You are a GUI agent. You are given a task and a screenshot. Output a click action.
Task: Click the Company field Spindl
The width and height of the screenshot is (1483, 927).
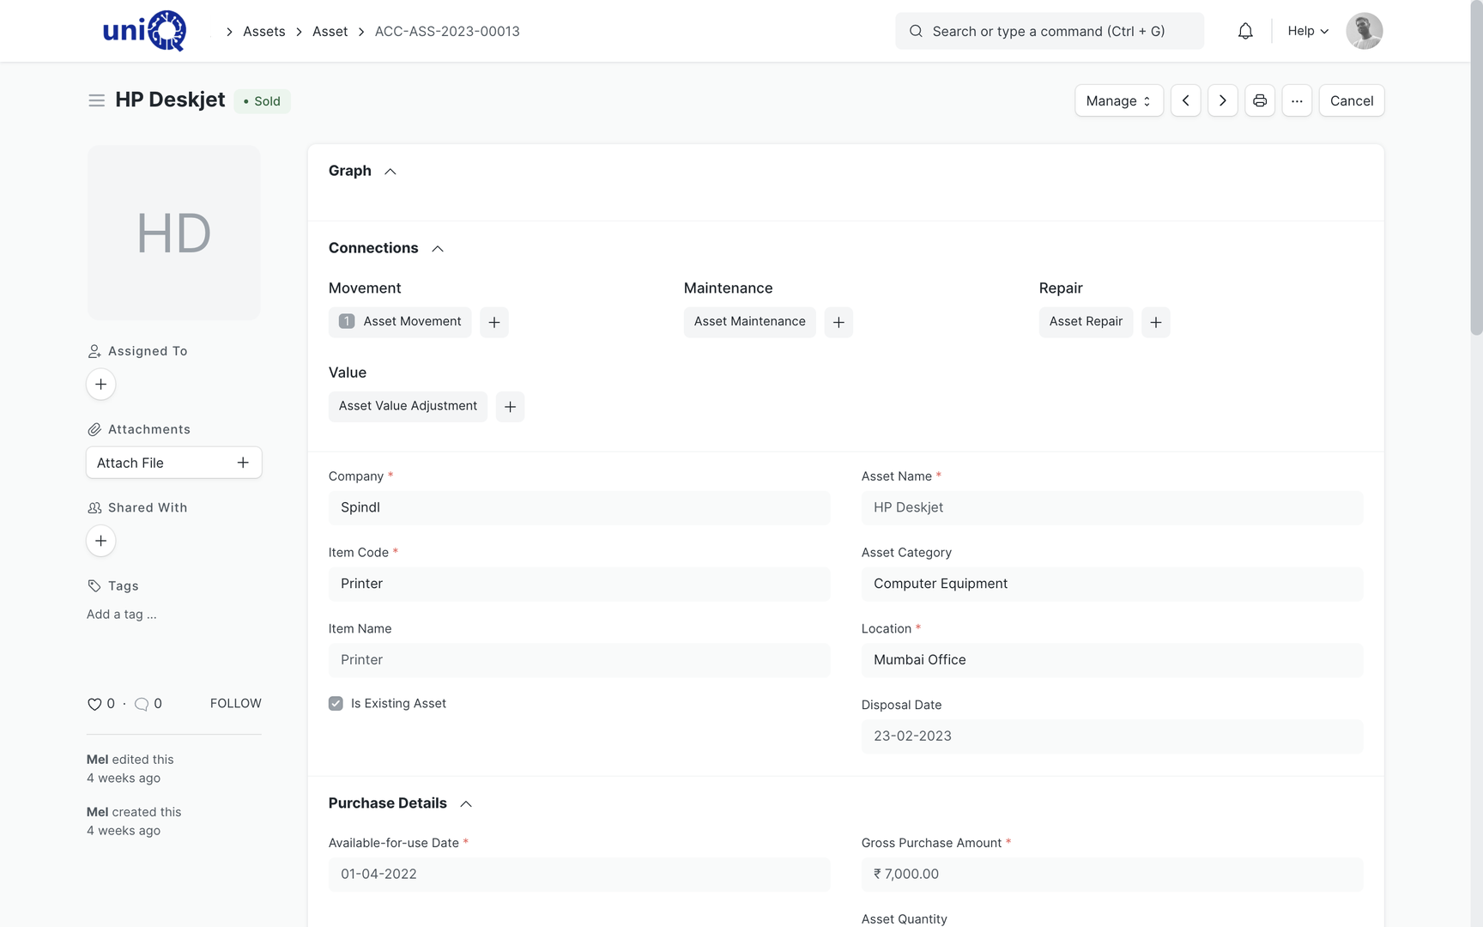coord(578,507)
